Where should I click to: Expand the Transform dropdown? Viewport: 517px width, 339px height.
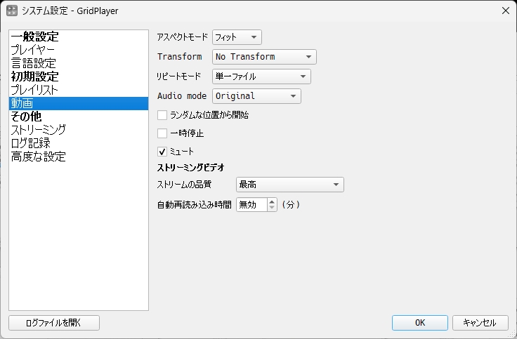(x=264, y=57)
